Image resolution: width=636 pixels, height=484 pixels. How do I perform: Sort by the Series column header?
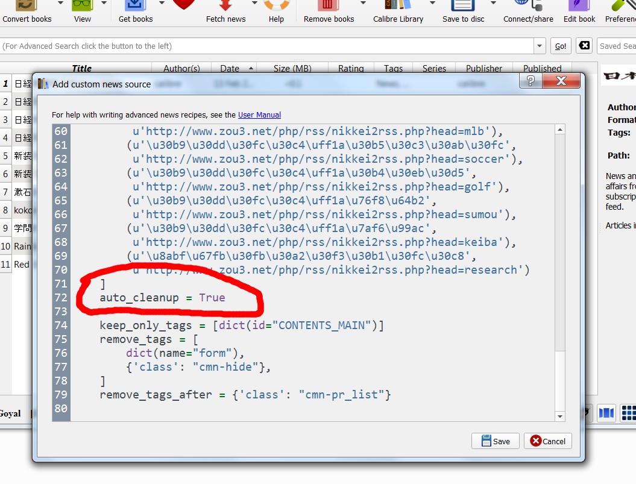434,68
